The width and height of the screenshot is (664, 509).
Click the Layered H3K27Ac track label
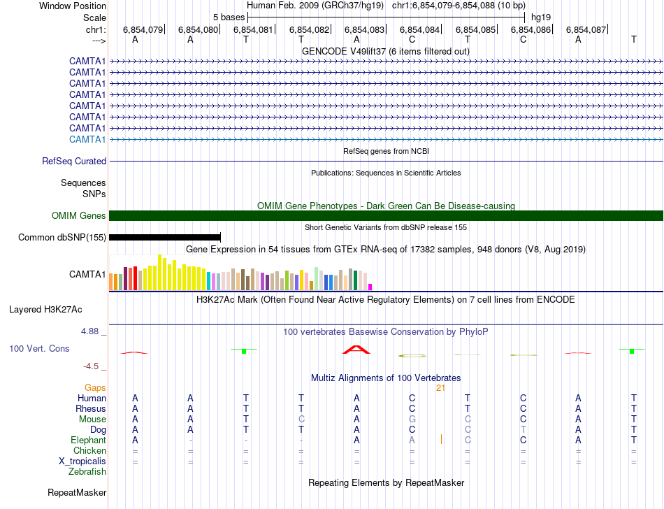45,310
